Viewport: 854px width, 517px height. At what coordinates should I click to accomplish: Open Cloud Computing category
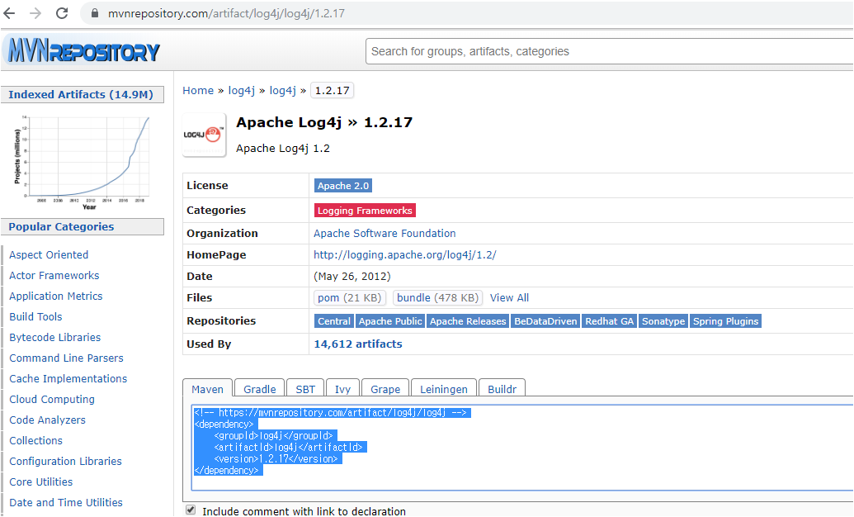coord(52,399)
